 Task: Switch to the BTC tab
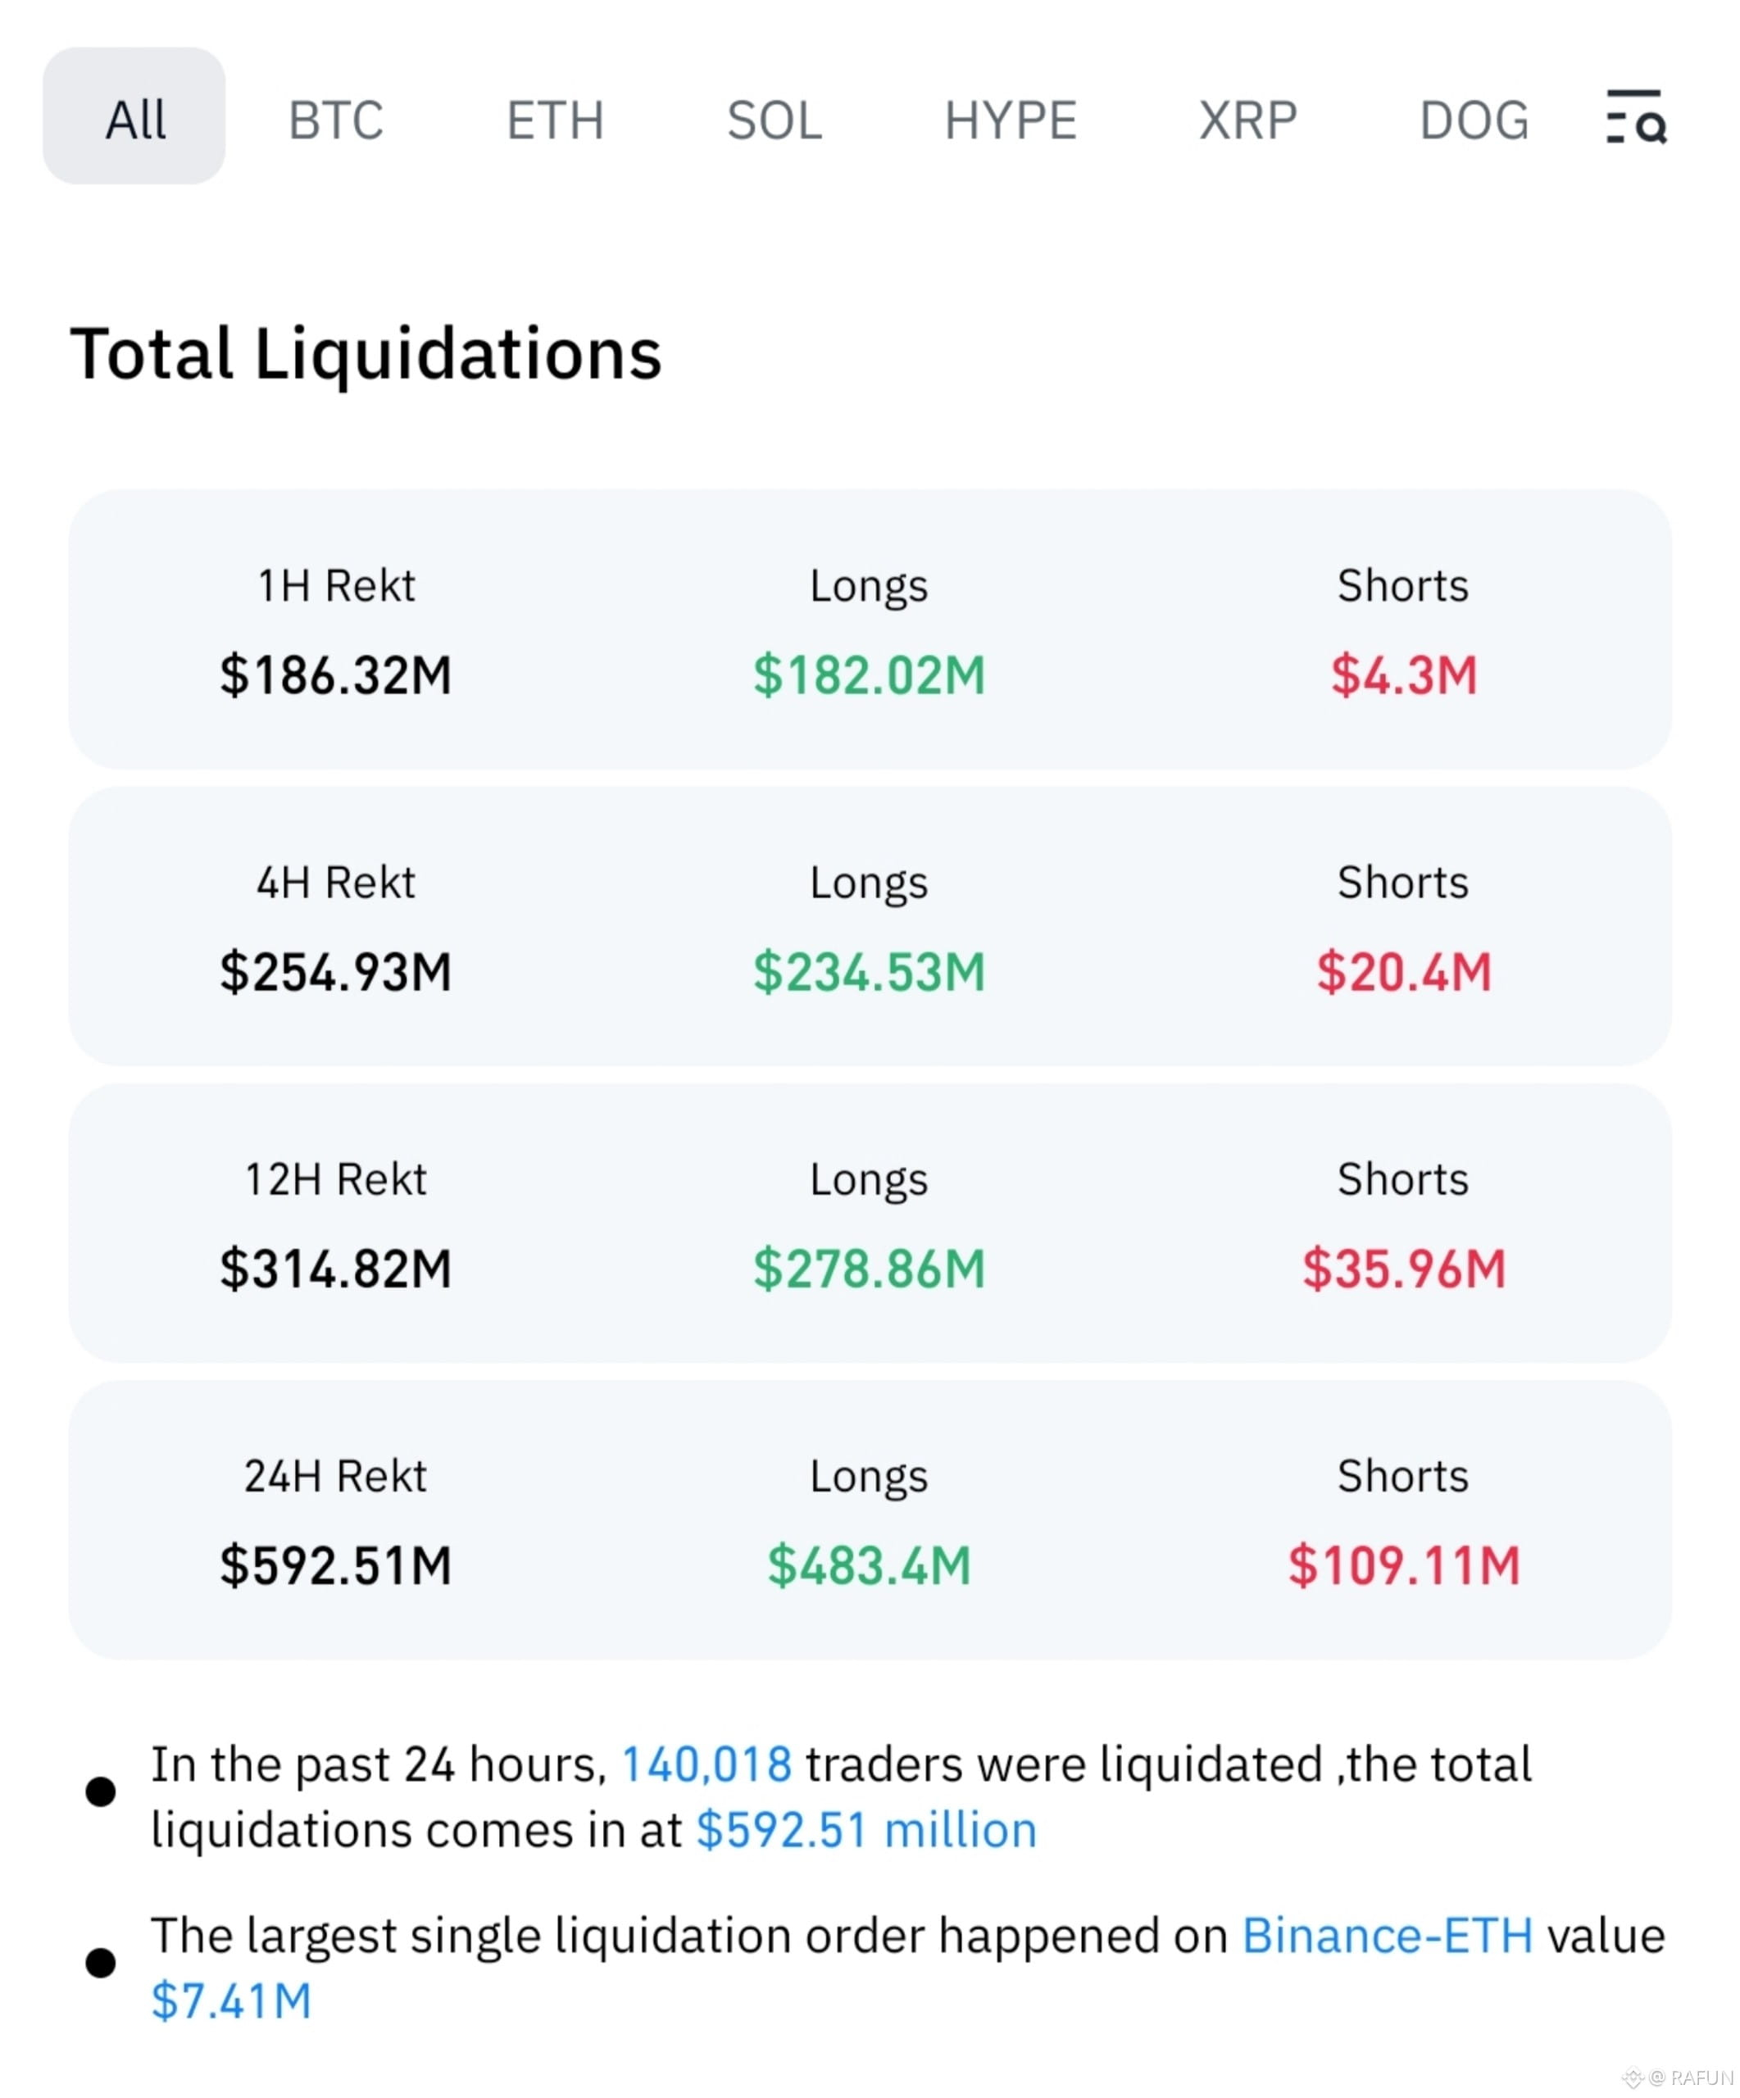point(335,121)
